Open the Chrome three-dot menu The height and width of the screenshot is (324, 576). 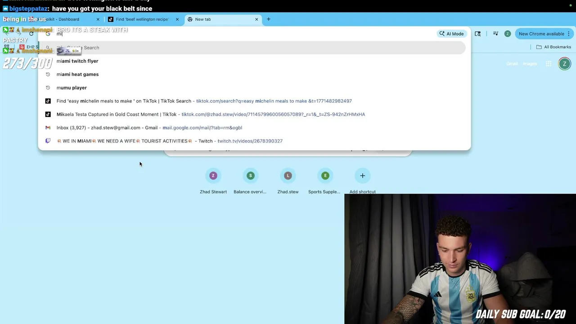click(569, 34)
